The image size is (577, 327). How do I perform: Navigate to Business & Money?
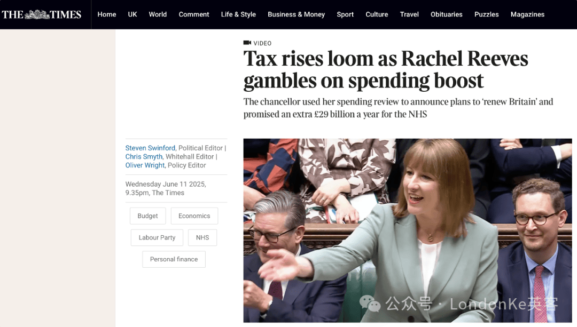[x=296, y=14]
